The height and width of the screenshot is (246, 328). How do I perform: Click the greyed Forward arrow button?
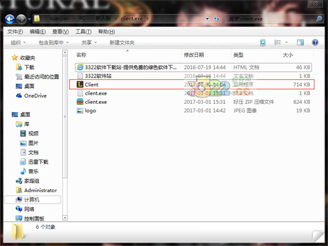21,19
